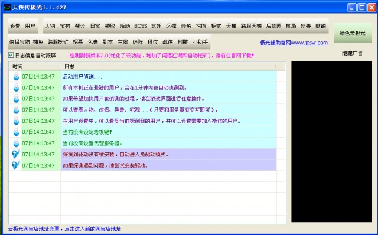Viewport: 378px width, 235px height.
Task: Click the 绿色云极光 button
Action: pyautogui.click(x=353, y=33)
